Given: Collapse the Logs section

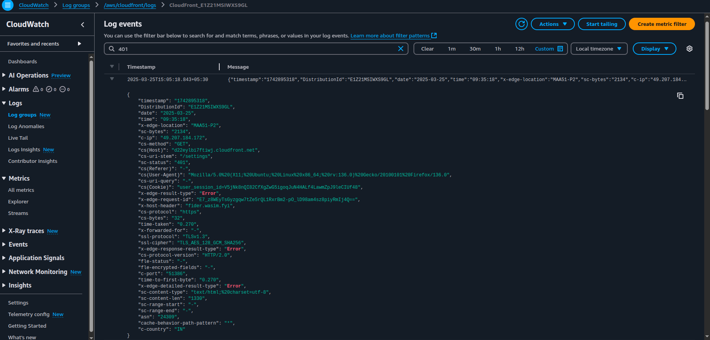Looking at the screenshot, I should coord(4,103).
